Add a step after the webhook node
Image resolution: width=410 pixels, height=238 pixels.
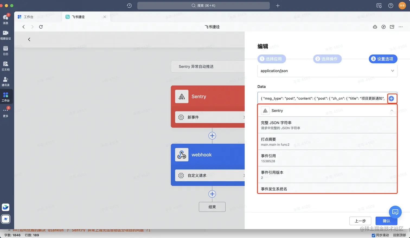(212, 194)
